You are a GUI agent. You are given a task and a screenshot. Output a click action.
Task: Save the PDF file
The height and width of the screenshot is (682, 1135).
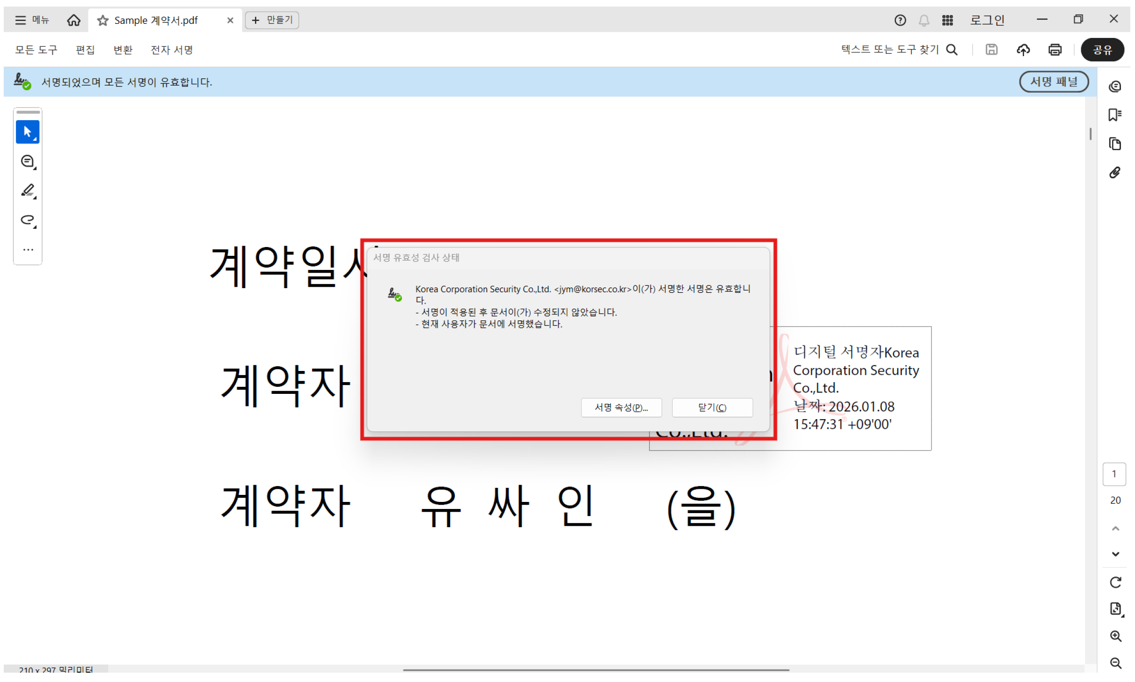992,50
